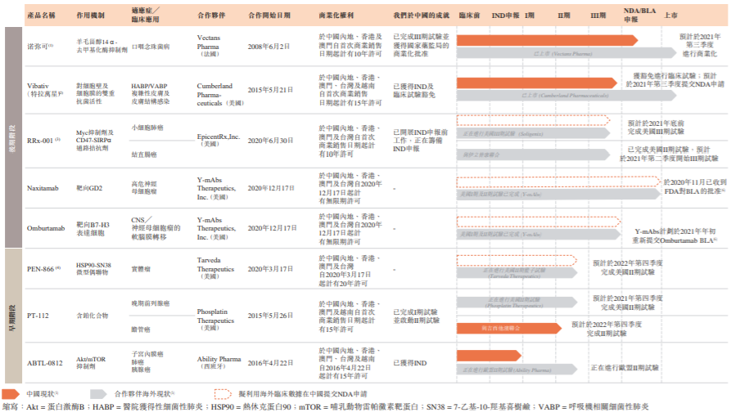
Task: Click the 合作開始日期 column header
Action: pyautogui.click(x=269, y=16)
